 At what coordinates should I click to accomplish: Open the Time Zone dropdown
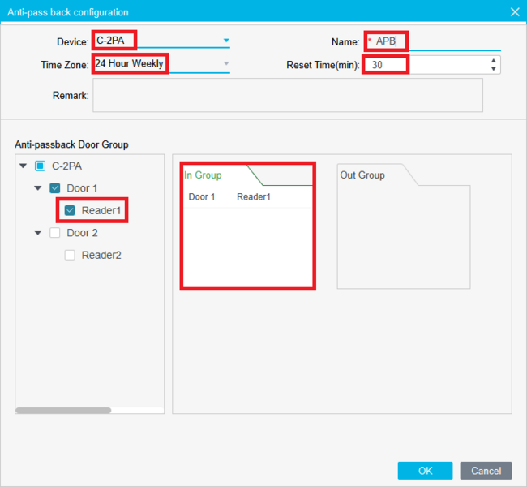[x=226, y=63]
